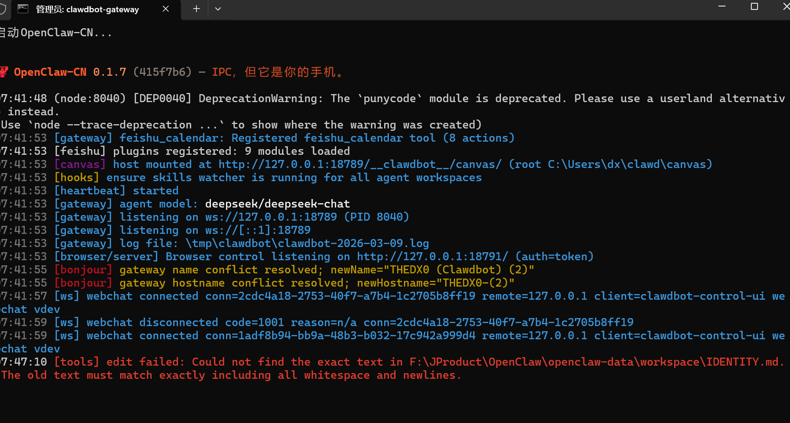Click the OpenClaw lobster logo icon
The height and width of the screenshot is (423, 790).
(4, 72)
